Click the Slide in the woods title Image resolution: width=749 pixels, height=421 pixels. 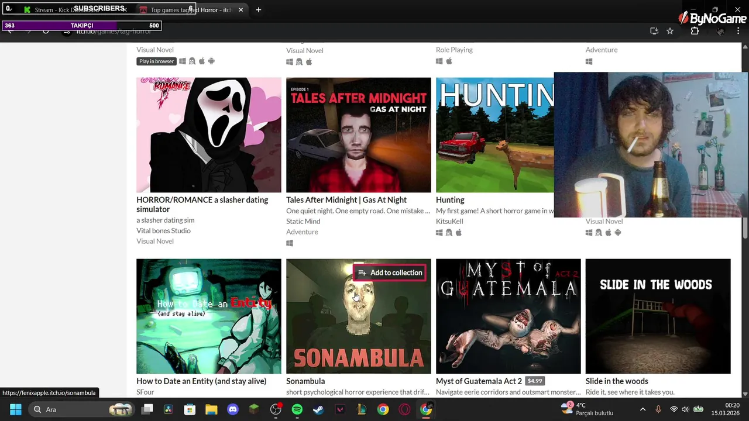[x=617, y=381]
